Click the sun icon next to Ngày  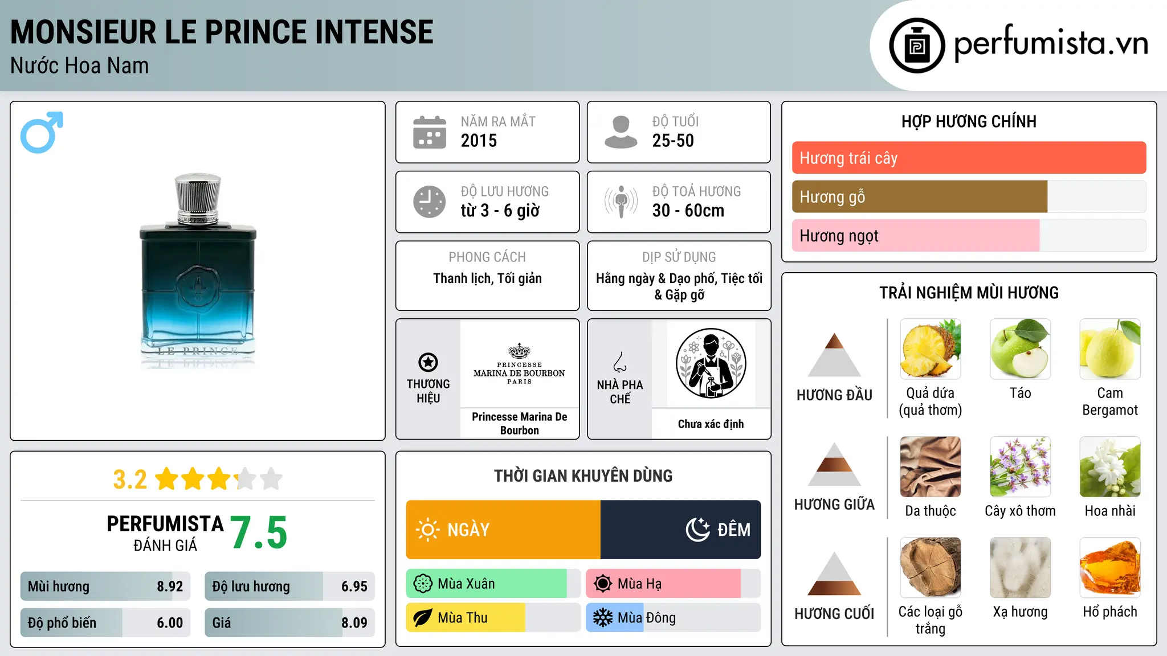(427, 530)
